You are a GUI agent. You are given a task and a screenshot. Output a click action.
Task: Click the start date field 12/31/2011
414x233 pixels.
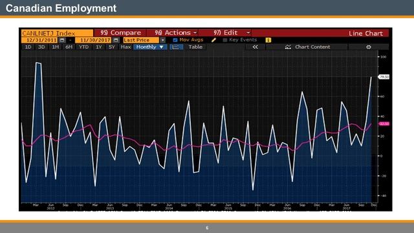pyautogui.click(x=39, y=40)
